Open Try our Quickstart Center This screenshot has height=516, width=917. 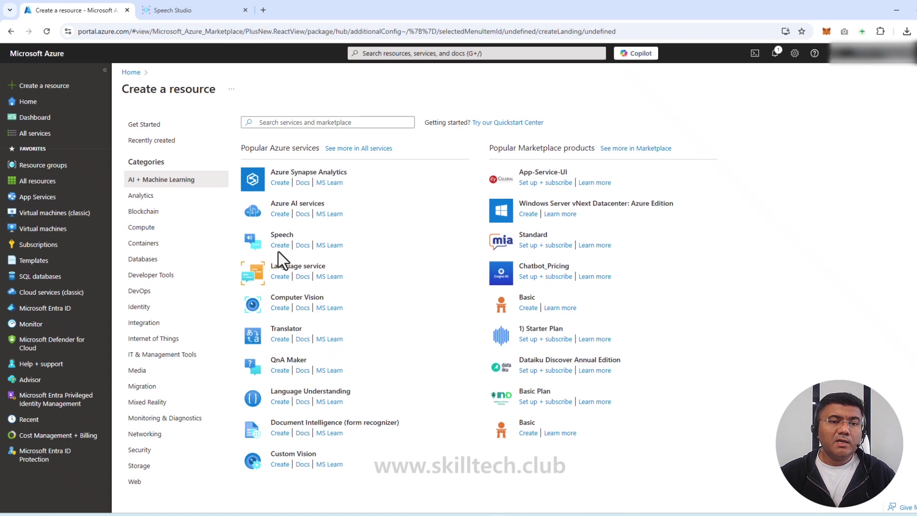[508, 122]
